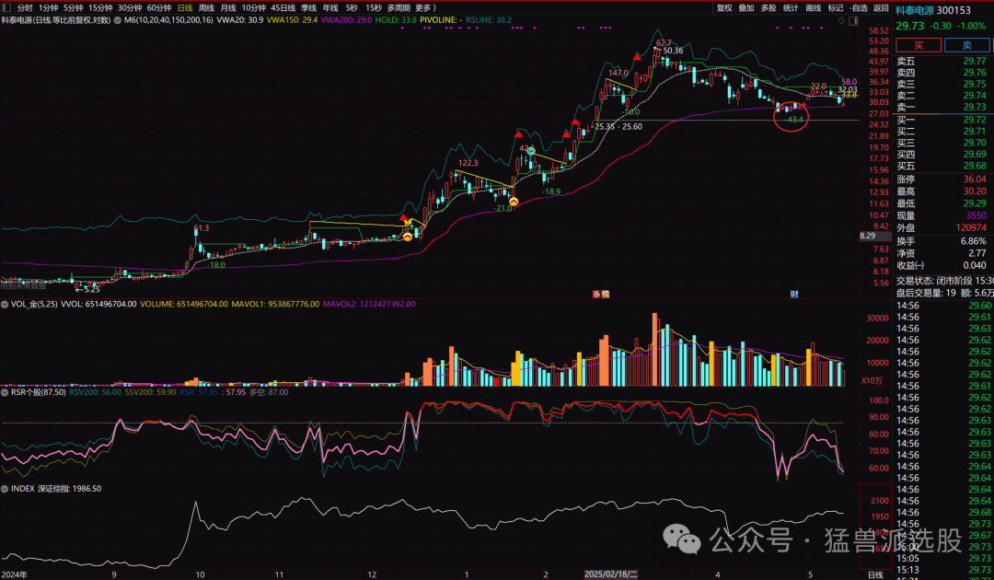Open the 统计 statistics tool
Viewport: 994px width, 580px height.
pyautogui.click(x=791, y=7)
